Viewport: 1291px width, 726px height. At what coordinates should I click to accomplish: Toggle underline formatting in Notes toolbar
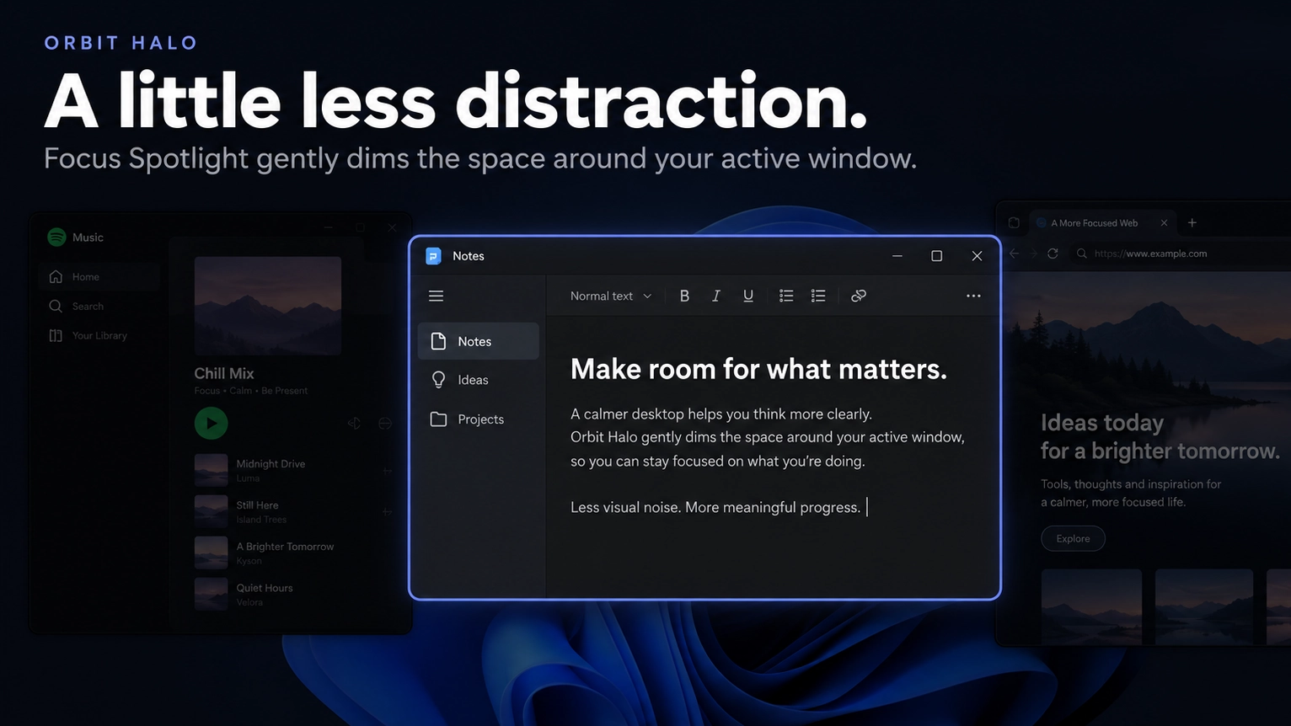(x=748, y=296)
